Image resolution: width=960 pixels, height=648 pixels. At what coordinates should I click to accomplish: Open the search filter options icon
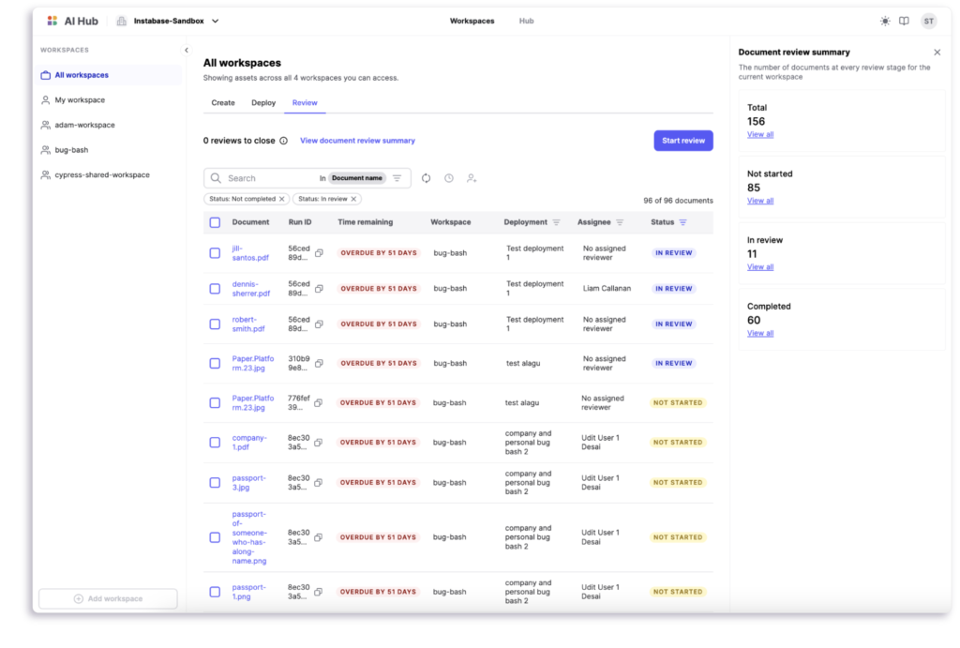pyautogui.click(x=397, y=178)
